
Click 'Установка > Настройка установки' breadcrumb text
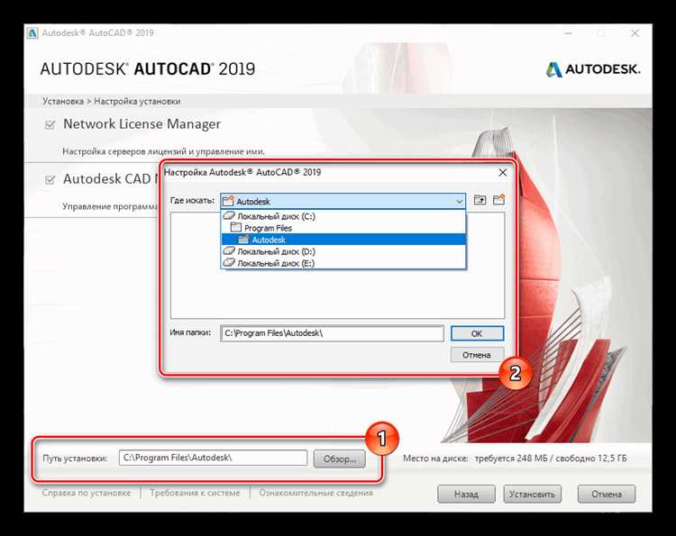111,101
